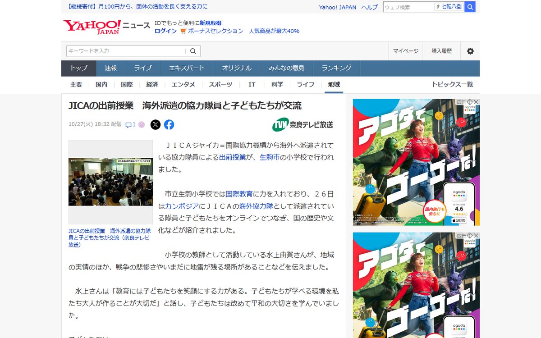Open the 速報 tab

tap(111, 68)
